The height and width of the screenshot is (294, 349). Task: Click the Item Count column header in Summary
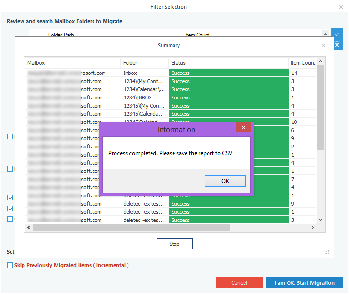(302, 63)
